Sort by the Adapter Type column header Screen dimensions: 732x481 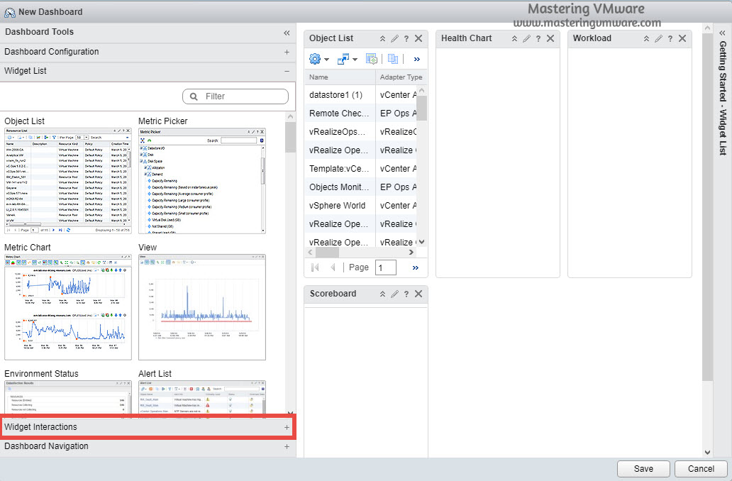(x=401, y=77)
